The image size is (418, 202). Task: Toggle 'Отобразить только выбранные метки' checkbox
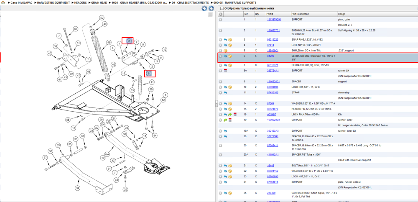click(222, 8)
